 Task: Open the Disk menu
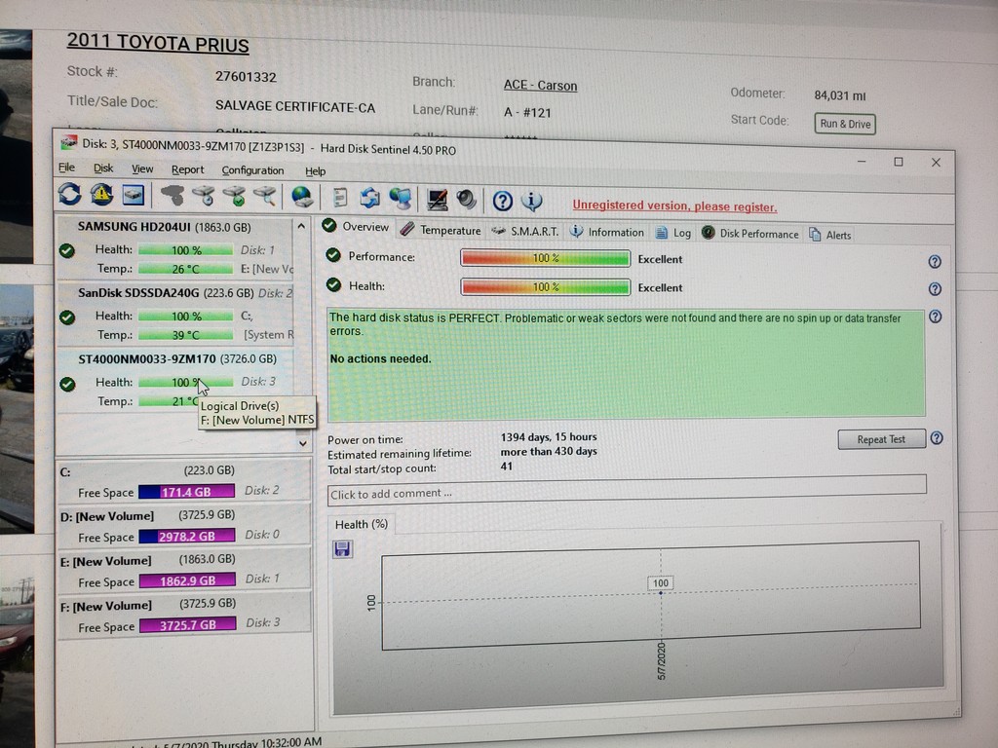(x=103, y=168)
